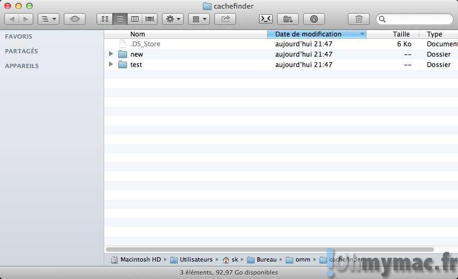Sort by Date de modification column
Image resolution: width=458 pixels, height=279 pixels.
[317, 34]
